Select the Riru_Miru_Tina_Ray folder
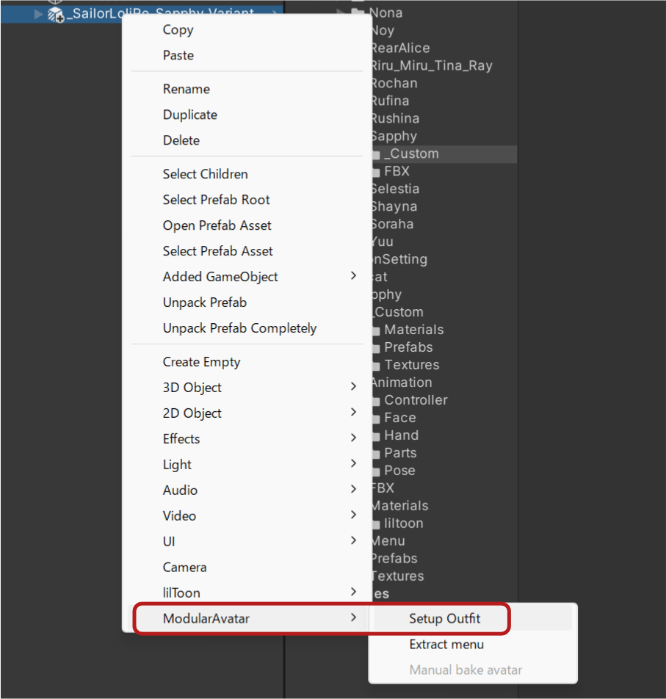 coord(432,66)
